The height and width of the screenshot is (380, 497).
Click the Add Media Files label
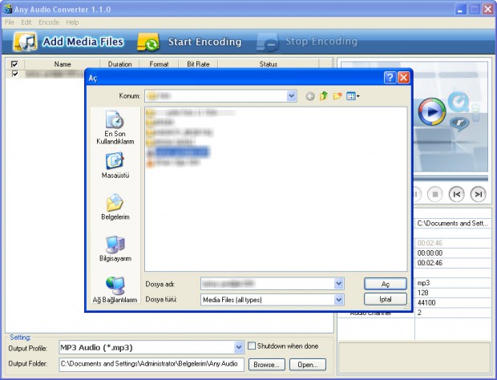coord(83,42)
